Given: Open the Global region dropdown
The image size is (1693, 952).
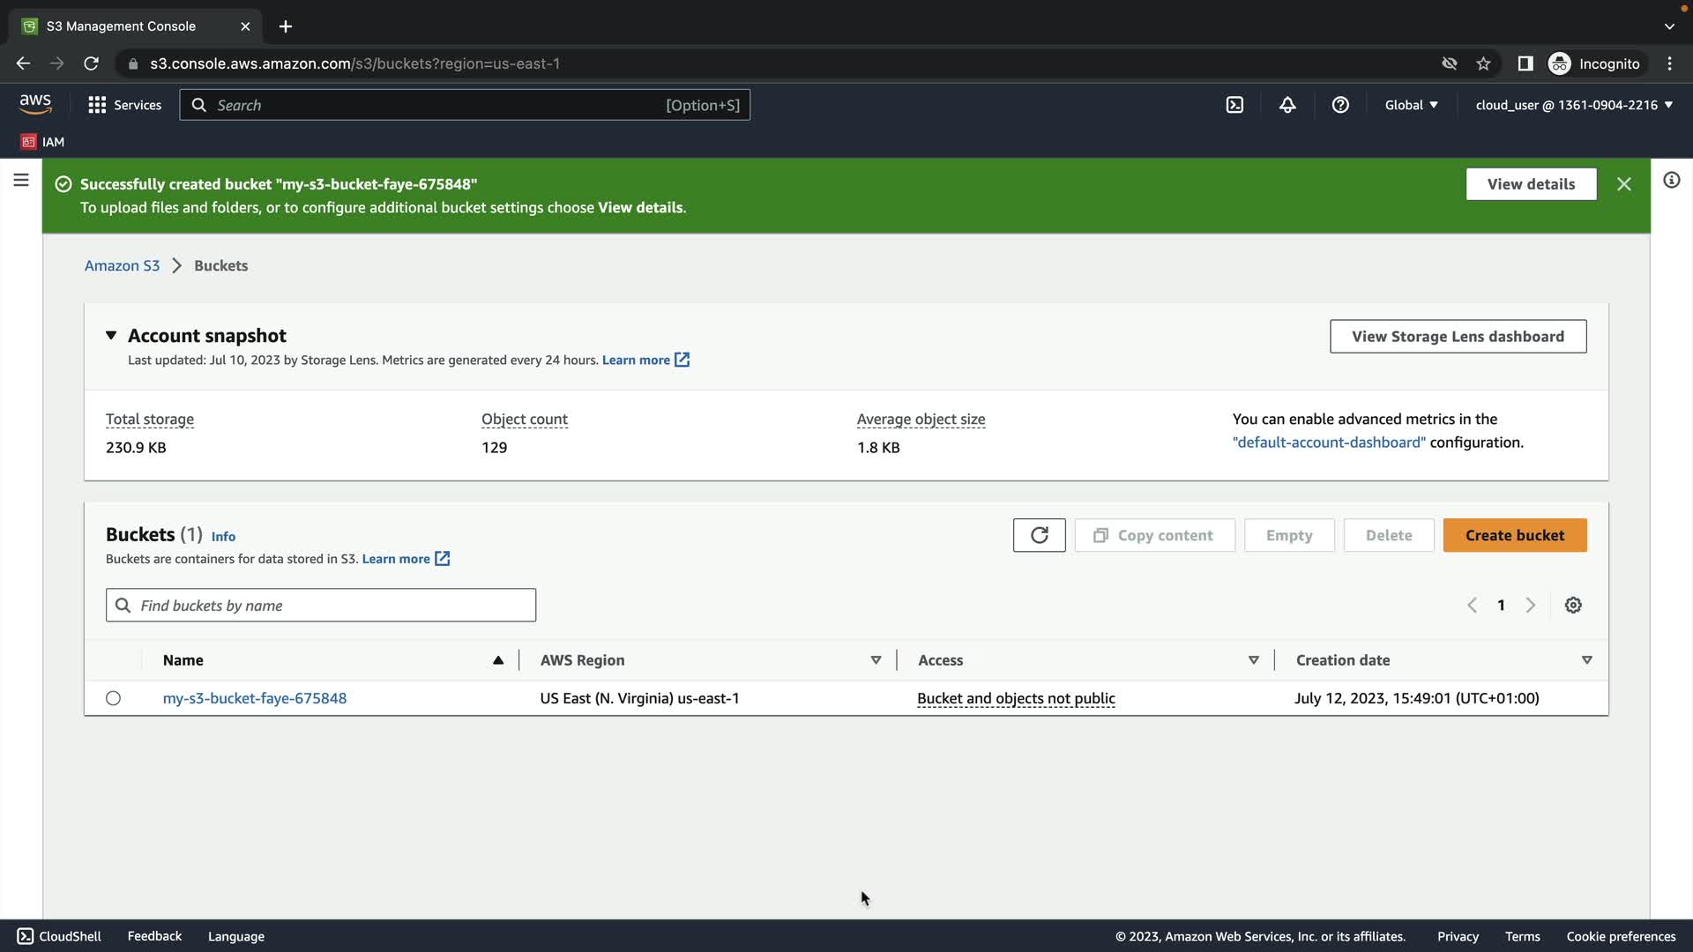Looking at the screenshot, I should tap(1411, 105).
